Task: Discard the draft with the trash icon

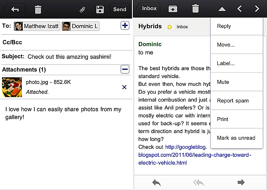Action: pyautogui.click(x=38, y=9)
